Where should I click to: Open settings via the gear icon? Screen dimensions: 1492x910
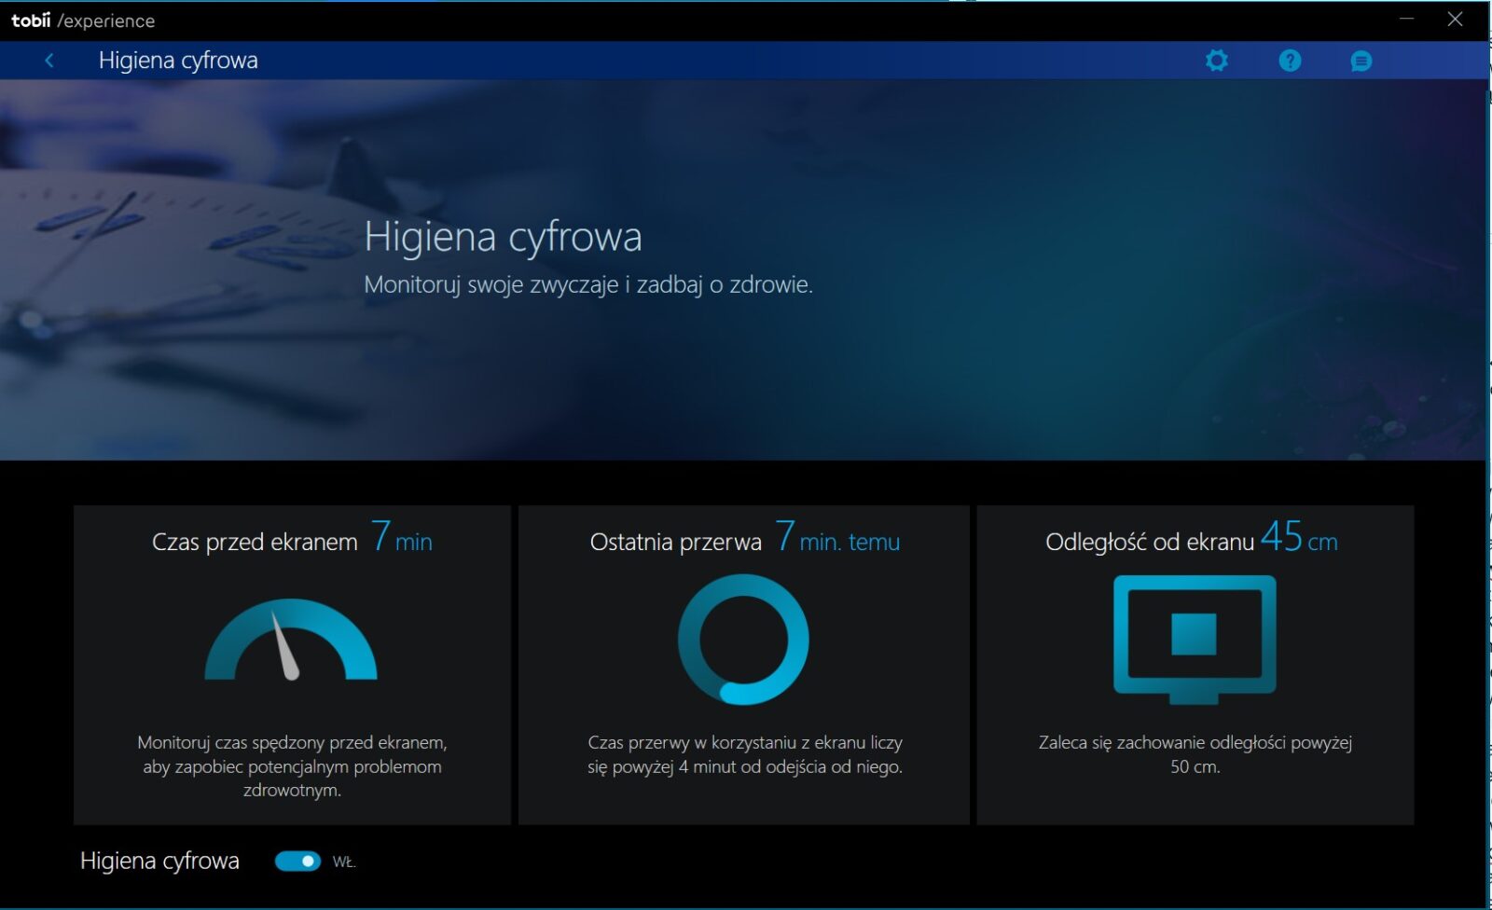click(x=1216, y=61)
